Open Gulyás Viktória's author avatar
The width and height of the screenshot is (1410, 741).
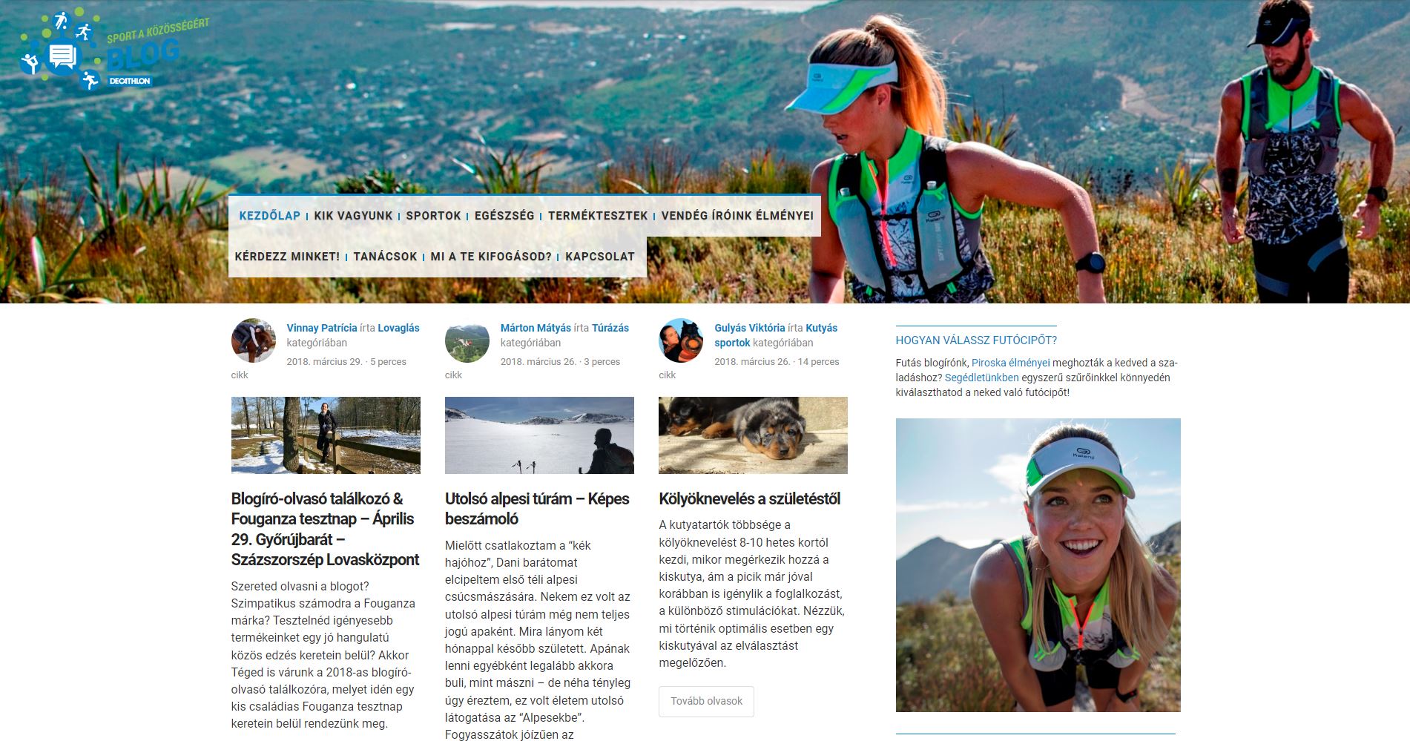pyautogui.click(x=681, y=340)
